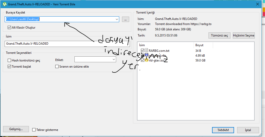The height and width of the screenshot is (137, 265).
Task: Open the Gelişmiş... advanced options
Action: (x=16, y=129)
